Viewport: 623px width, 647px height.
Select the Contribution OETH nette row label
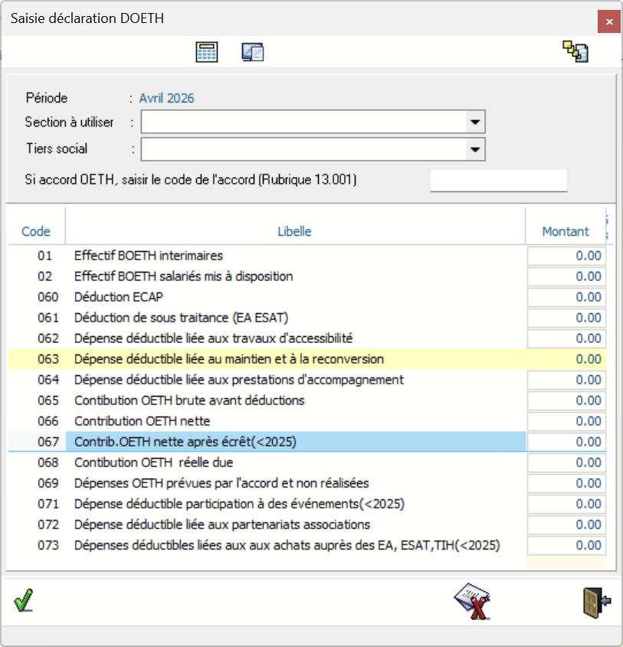click(142, 421)
